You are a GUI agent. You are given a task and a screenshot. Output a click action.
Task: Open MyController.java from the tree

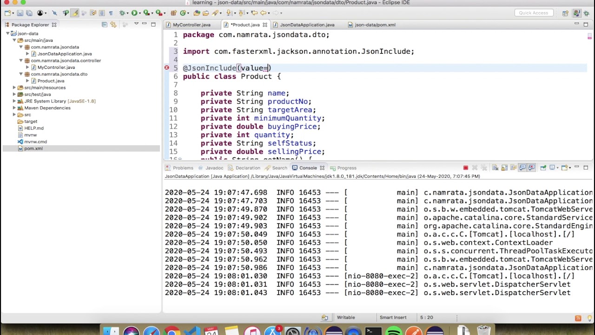[x=56, y=67]
